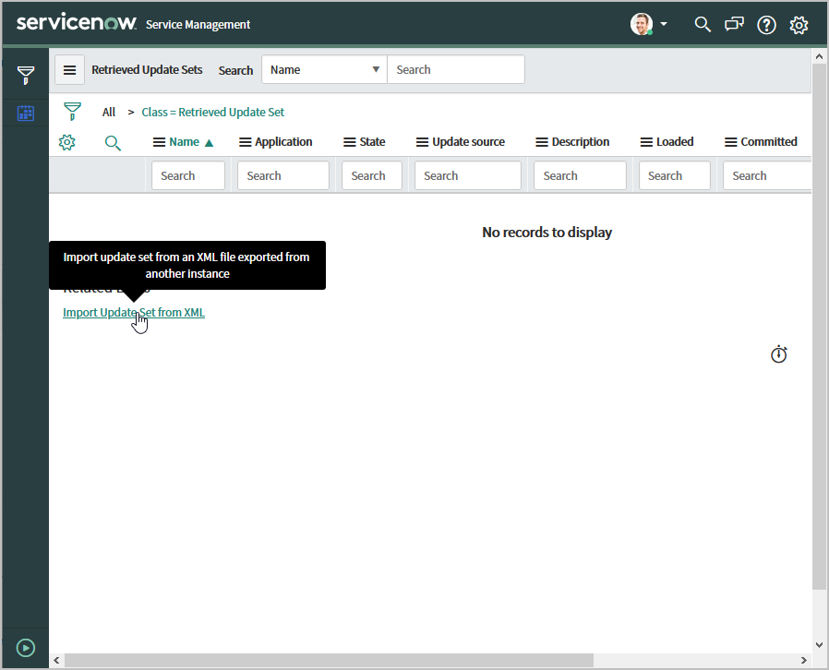Click Import Update Set from XML link

click(134, 313)
